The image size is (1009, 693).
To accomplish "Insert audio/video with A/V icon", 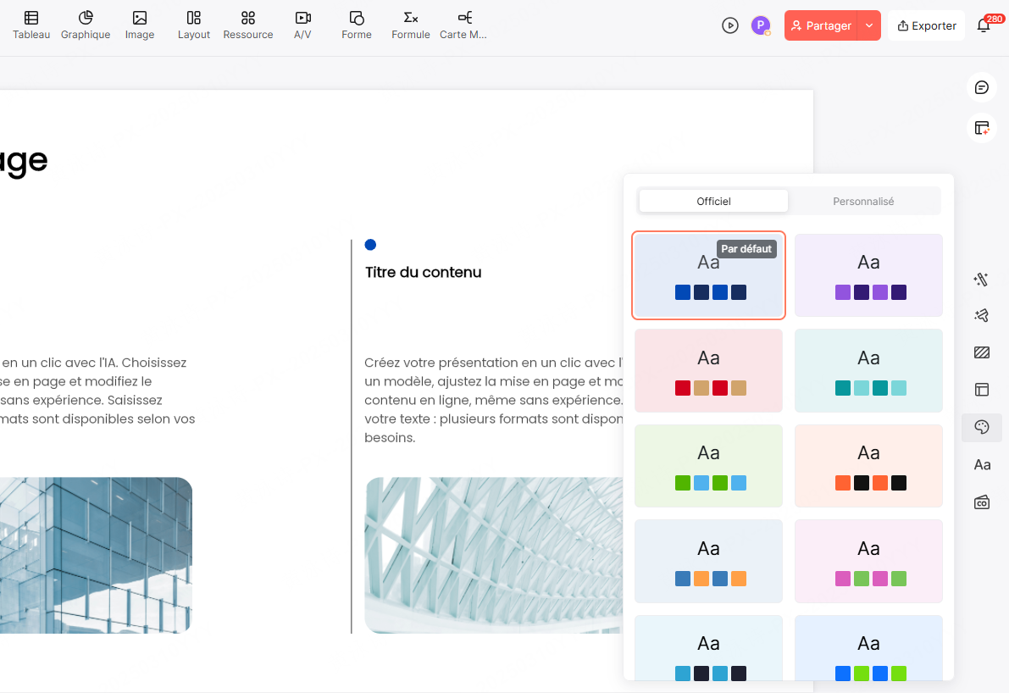I will 302,25.
